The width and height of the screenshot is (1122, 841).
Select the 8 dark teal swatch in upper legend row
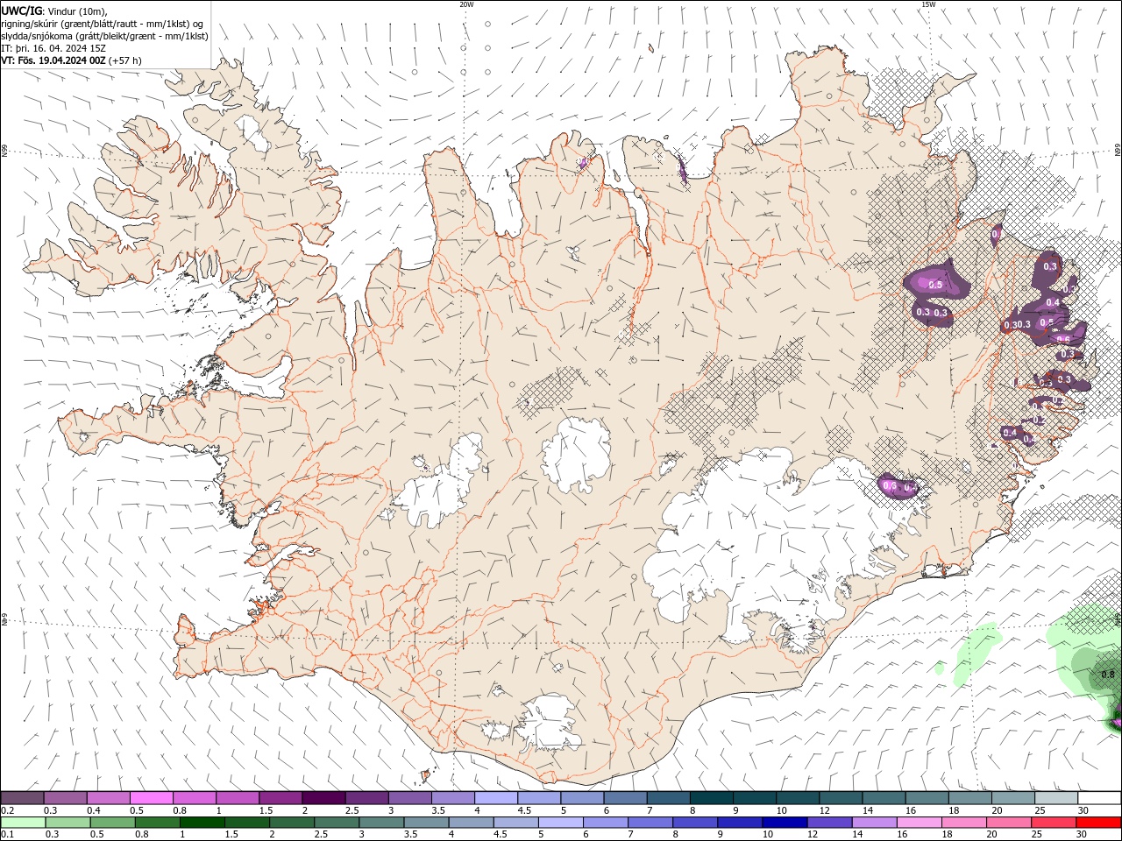pyautogui.click(x=711, y=798)
